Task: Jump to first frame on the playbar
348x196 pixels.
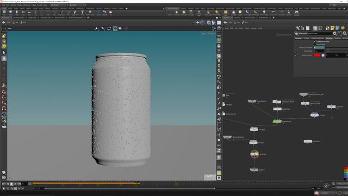Action: click(x=4, y=184)
